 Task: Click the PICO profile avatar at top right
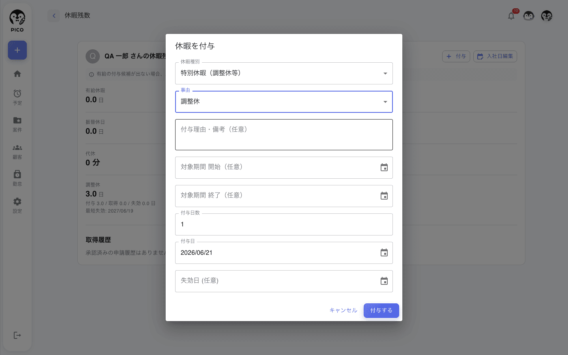[x=547, y=16]
